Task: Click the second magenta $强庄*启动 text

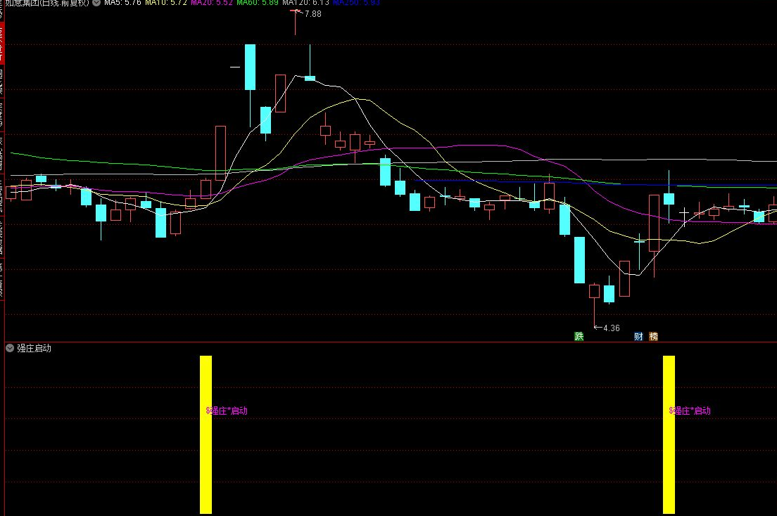Action: pos(690,411)
